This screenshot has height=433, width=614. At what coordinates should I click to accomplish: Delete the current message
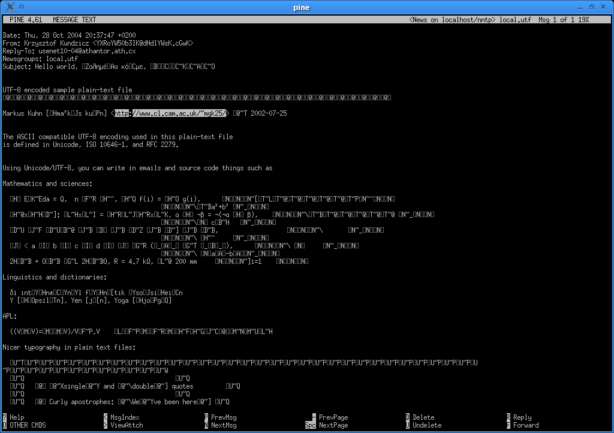[x=420, y=417]
